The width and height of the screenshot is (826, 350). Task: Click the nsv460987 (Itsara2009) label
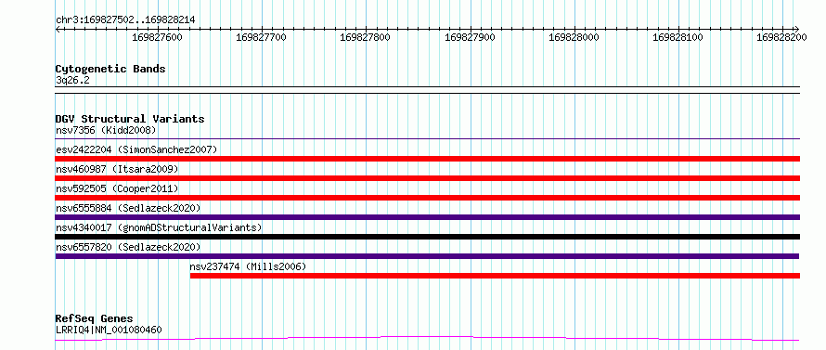click(117, 169)
